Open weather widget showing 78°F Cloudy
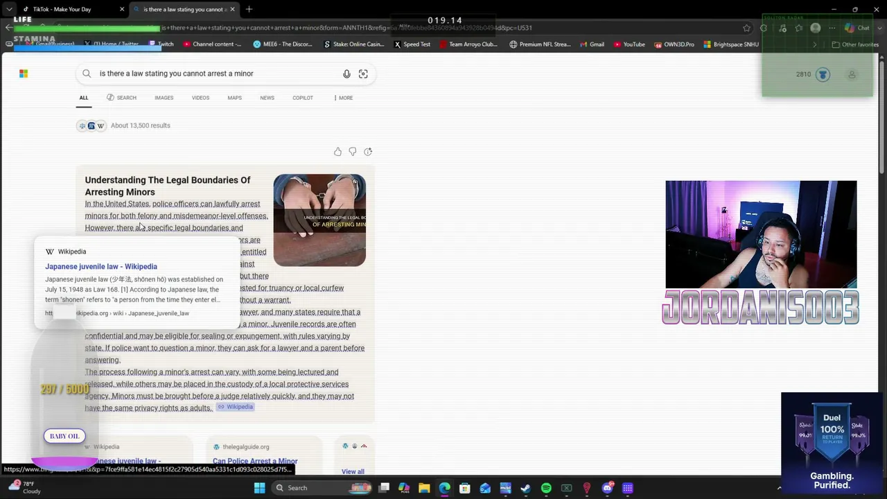Image resolution: width=887 pixels, height=499 pixels. tap(24, 487)
